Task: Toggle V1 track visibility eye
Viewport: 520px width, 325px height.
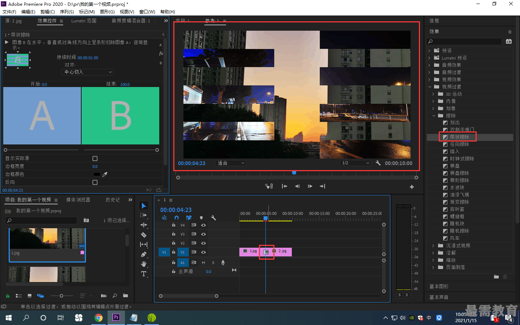Action: click(203, 252)
